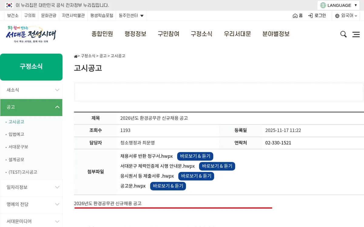The width and height of the screenshot is (364, 227).
Task: Expand the 새소식 sidebar section
Action: [31, 90]
